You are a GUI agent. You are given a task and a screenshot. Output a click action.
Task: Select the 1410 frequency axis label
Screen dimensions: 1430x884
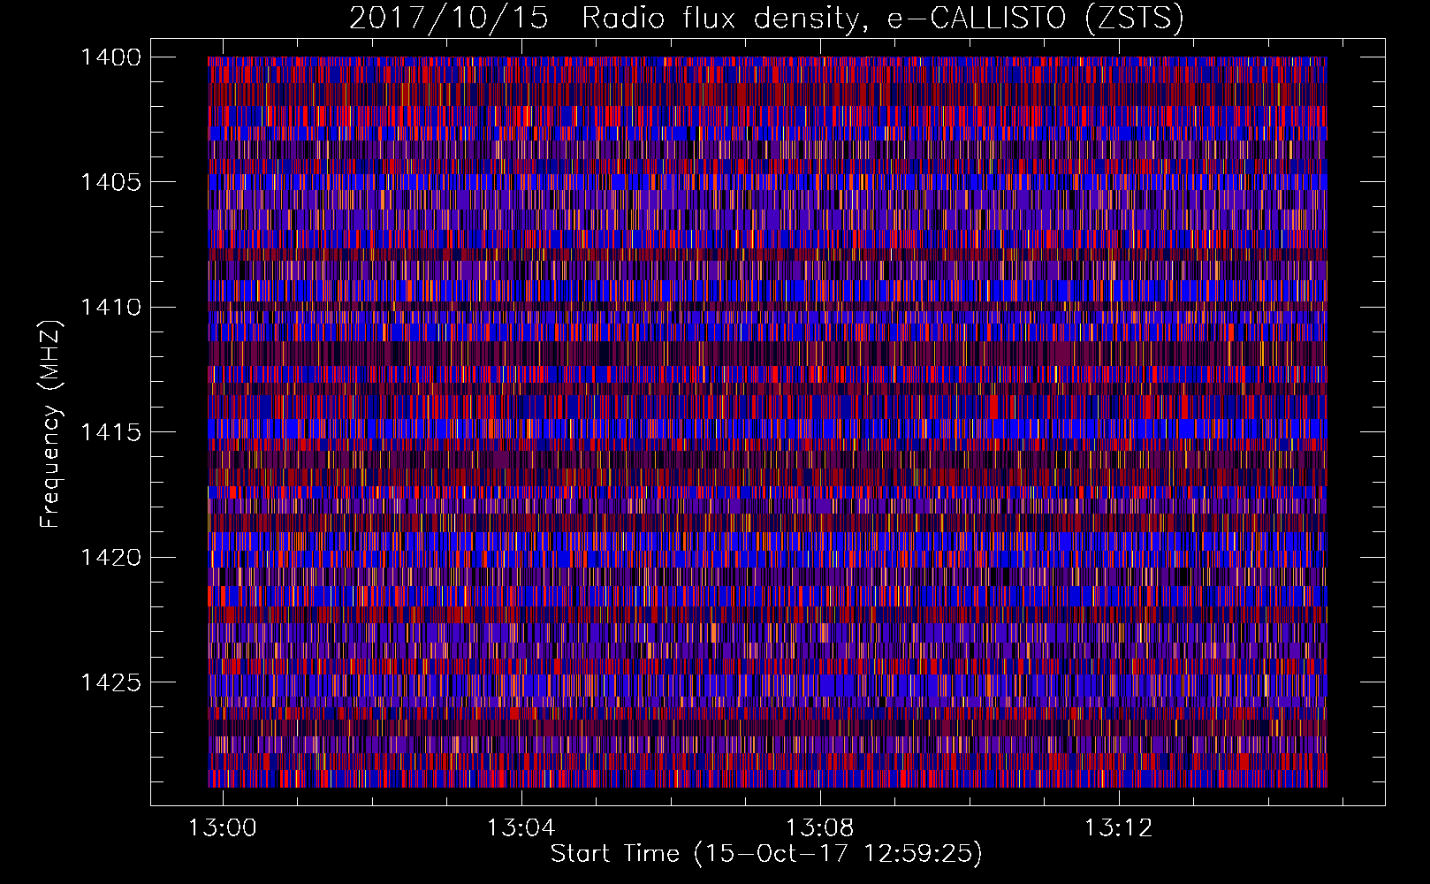click(x=110, y=308)
